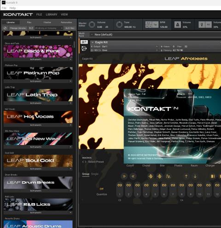Click the BPM value 120.00

(x=163, y=27)
